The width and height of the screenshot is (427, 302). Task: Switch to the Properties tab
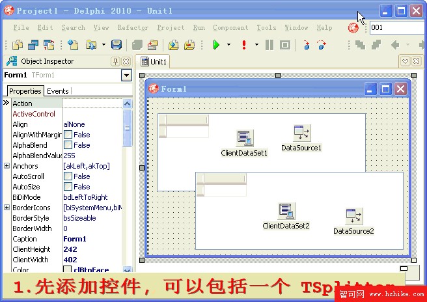coord(25,91)
